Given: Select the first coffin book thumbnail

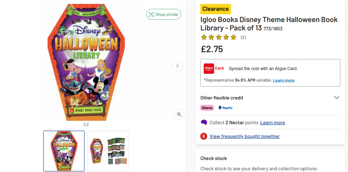Looking at the screenshot, I should tap(64, 151).
